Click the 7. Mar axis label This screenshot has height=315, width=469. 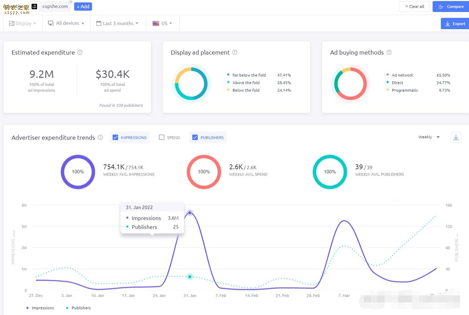coord(344,295)
